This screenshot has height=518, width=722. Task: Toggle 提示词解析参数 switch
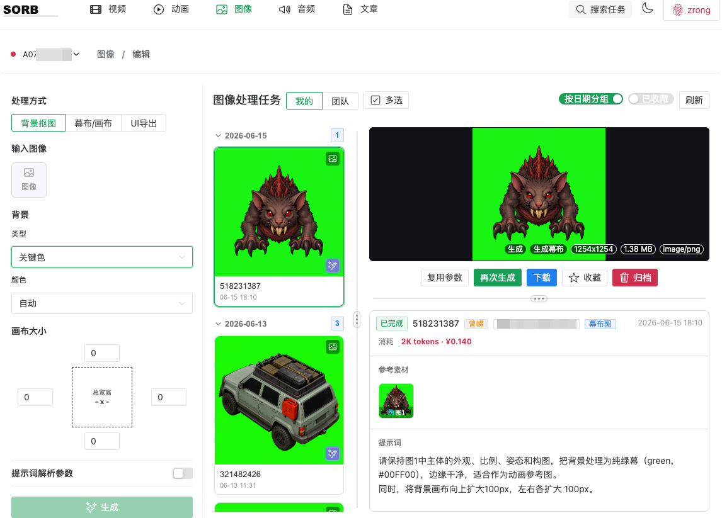point(182,473)
